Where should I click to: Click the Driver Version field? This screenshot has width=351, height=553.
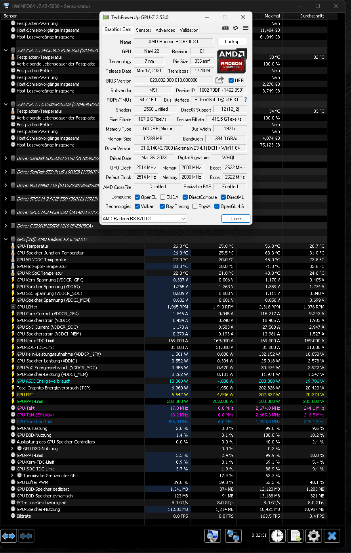click(190, 148)
